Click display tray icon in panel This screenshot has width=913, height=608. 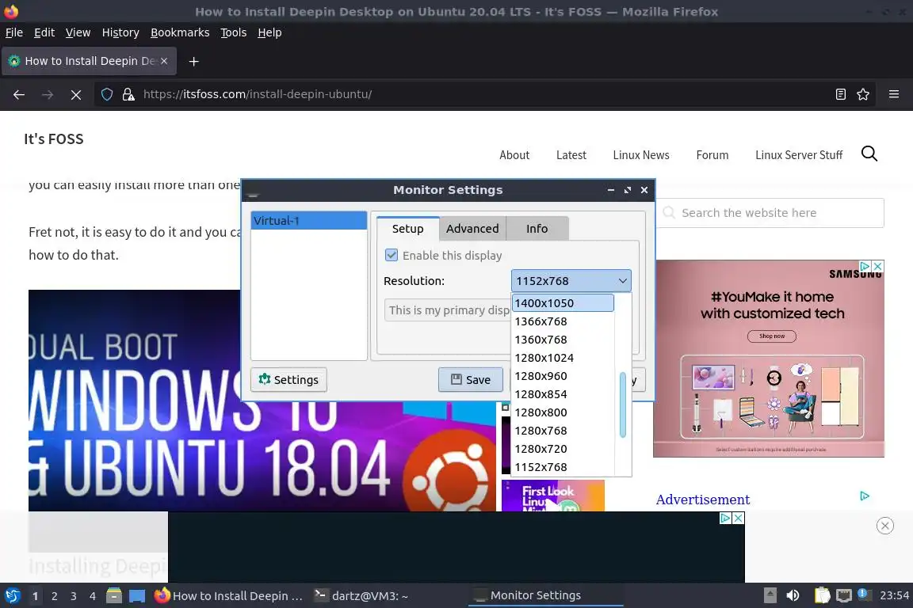(844, 595)
